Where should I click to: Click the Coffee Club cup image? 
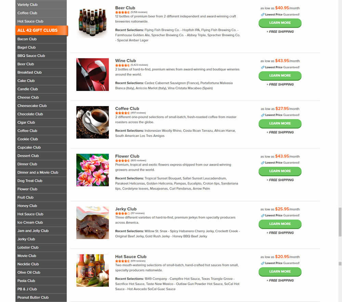[x=92, y=122]
